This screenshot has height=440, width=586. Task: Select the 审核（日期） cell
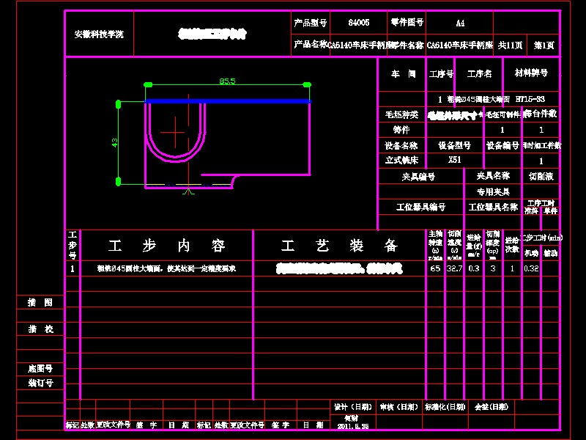click(398, 407)
